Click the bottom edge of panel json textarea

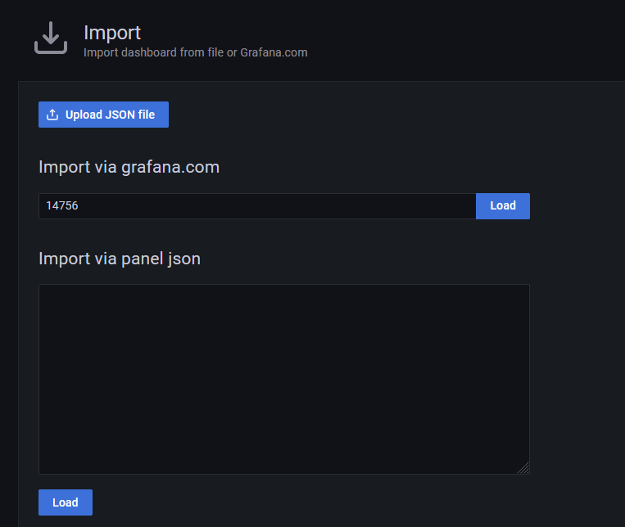click(x=283, y=473)
